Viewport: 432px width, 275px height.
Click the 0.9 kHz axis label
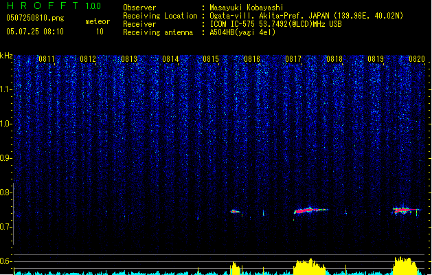coord(5,158)
